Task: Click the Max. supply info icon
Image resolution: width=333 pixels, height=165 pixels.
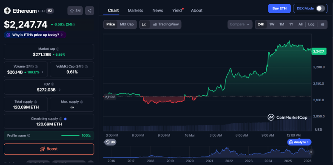Action: pos(82,102)
